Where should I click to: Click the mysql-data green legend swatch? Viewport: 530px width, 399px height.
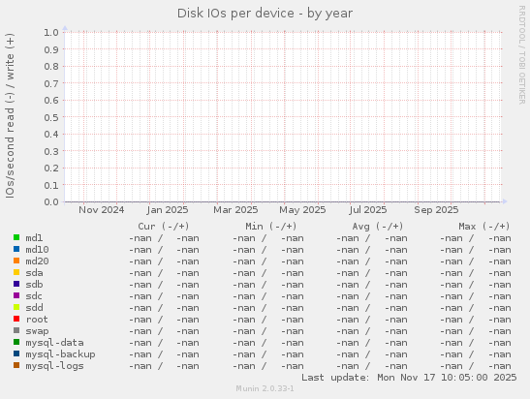tap(16, 342)
